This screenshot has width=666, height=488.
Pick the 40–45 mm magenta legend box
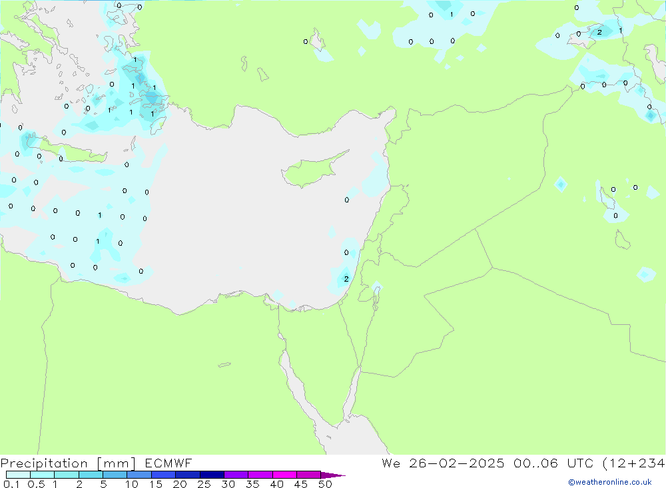(284, 475)
